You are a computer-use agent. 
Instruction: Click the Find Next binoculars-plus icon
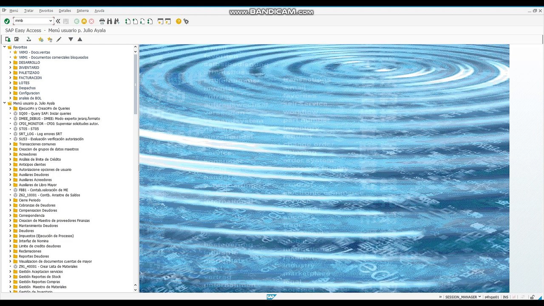point(116,21)
